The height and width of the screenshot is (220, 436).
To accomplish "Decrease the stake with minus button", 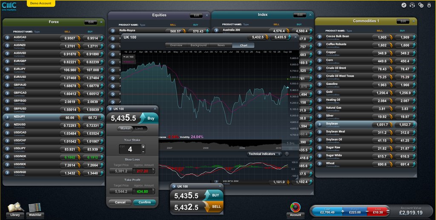I will [x=143, y=152].
